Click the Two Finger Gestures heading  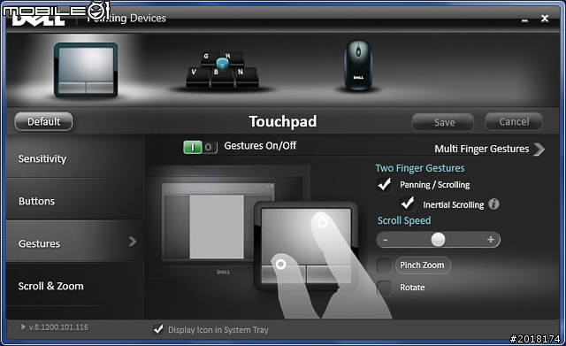tap(420, 168)
